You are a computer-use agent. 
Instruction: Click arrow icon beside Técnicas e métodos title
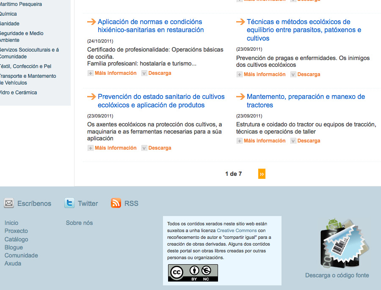(x=240, y=22)
